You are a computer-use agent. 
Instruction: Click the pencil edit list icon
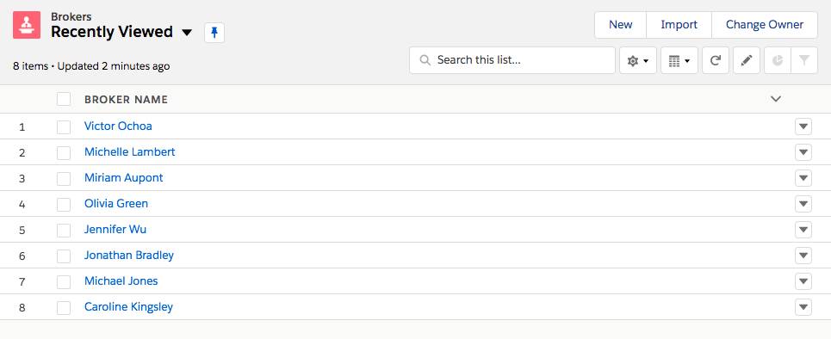[747, 60]
